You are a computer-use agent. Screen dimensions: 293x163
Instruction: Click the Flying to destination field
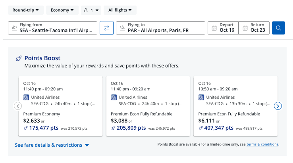tap(160, 28)
